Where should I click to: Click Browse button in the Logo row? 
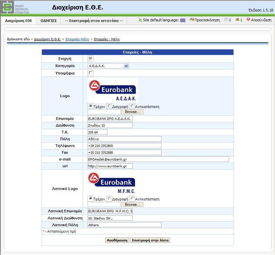[132, 112]
